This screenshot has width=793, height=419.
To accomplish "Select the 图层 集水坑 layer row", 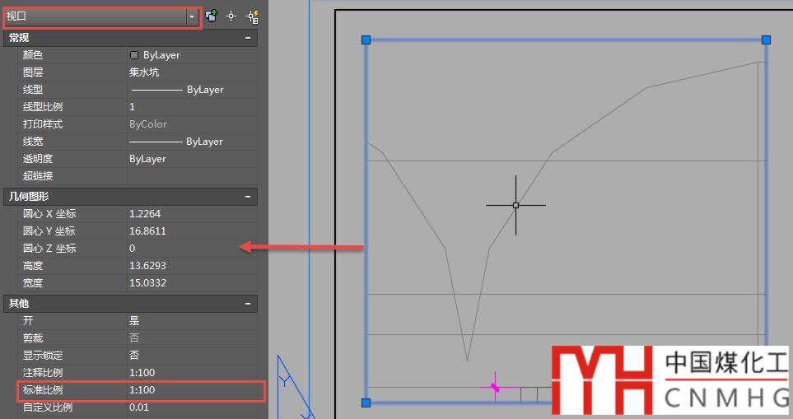I will click(191, 72).
